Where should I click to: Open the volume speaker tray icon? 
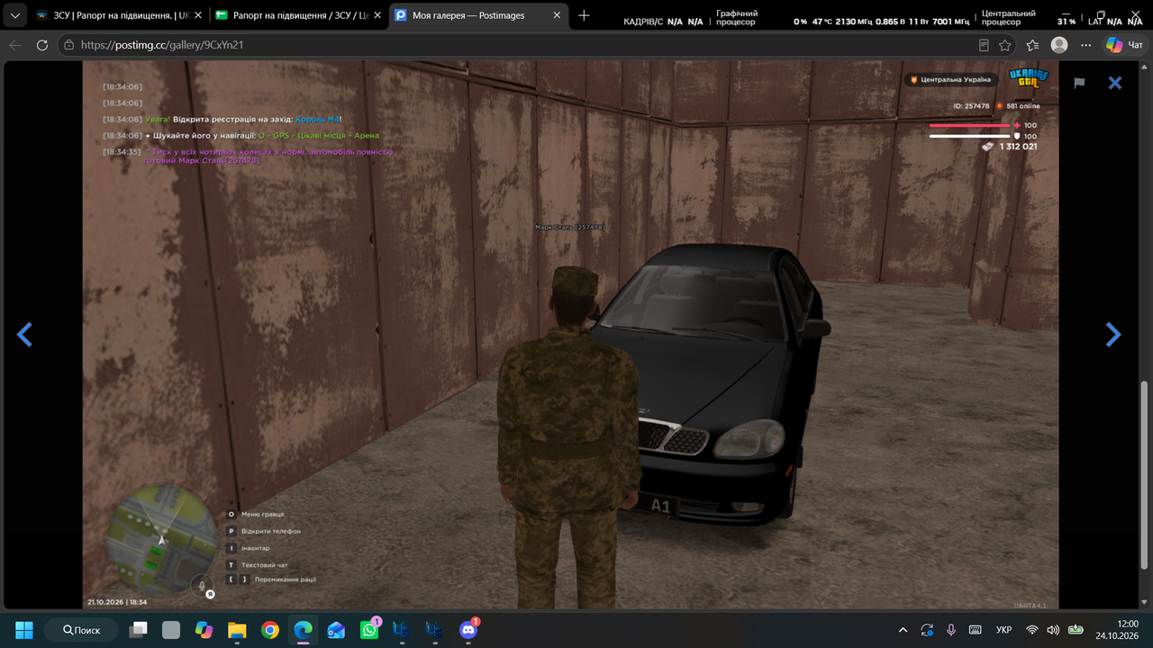pos(1053,630)
